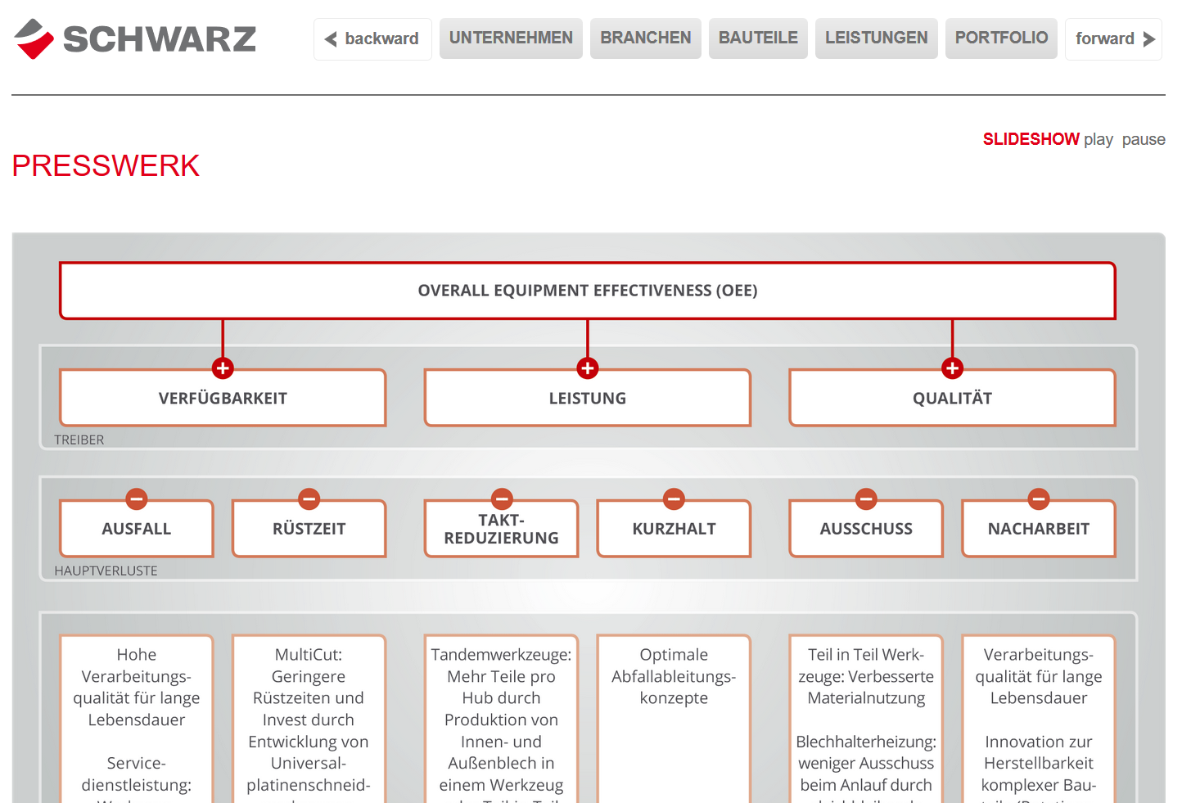
Task: Pause the slideshow
Action: [1144, 140]
